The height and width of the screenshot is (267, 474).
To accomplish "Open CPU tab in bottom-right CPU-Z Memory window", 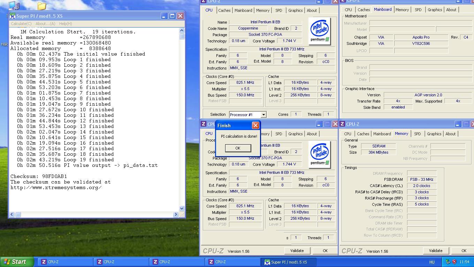I will click(x=347, y=134).
